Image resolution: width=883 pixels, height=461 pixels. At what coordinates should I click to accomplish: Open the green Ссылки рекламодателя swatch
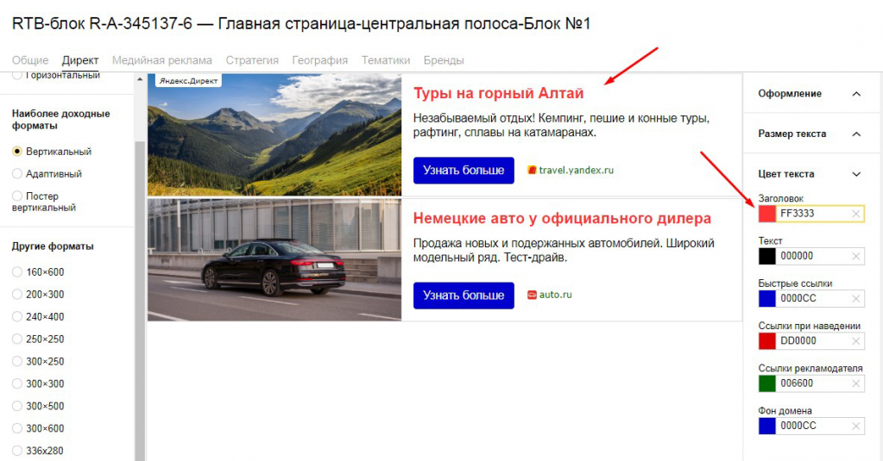(x=767, y=383)
